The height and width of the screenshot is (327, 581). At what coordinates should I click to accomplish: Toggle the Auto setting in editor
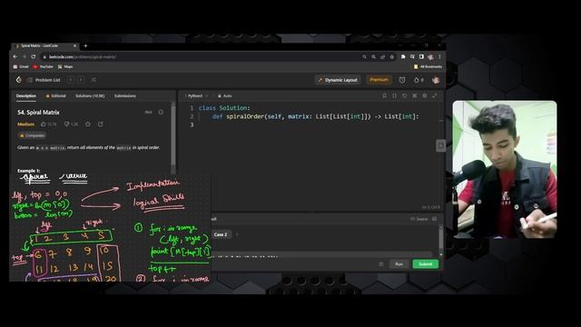(x=224, y=95)
